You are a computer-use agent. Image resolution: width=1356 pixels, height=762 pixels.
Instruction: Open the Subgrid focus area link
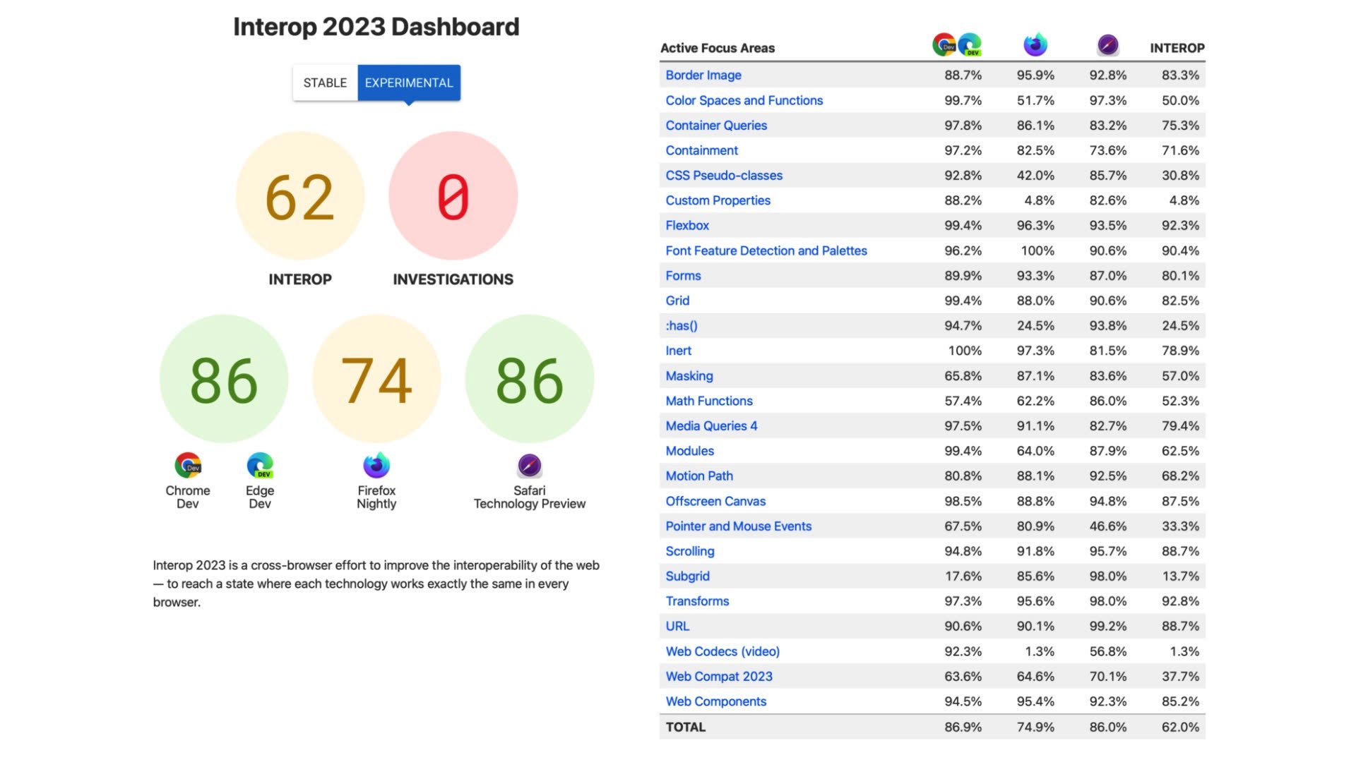pos(687,576)
